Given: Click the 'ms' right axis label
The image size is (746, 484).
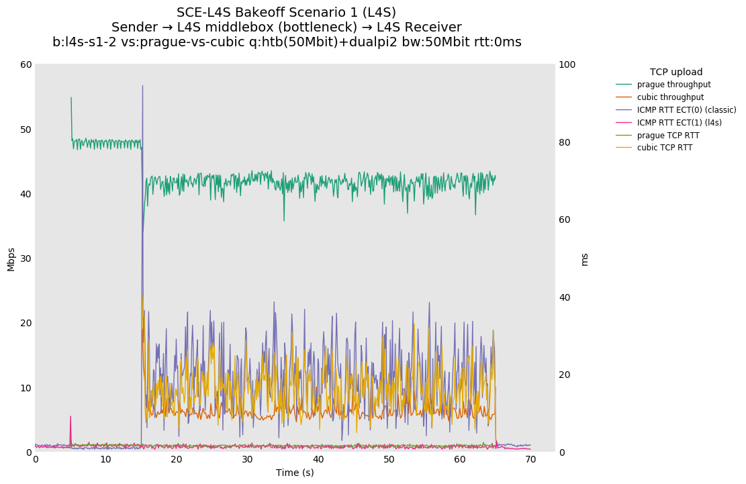Looking at the screenshot, I should pyautogui.click(x=584, y=258).
